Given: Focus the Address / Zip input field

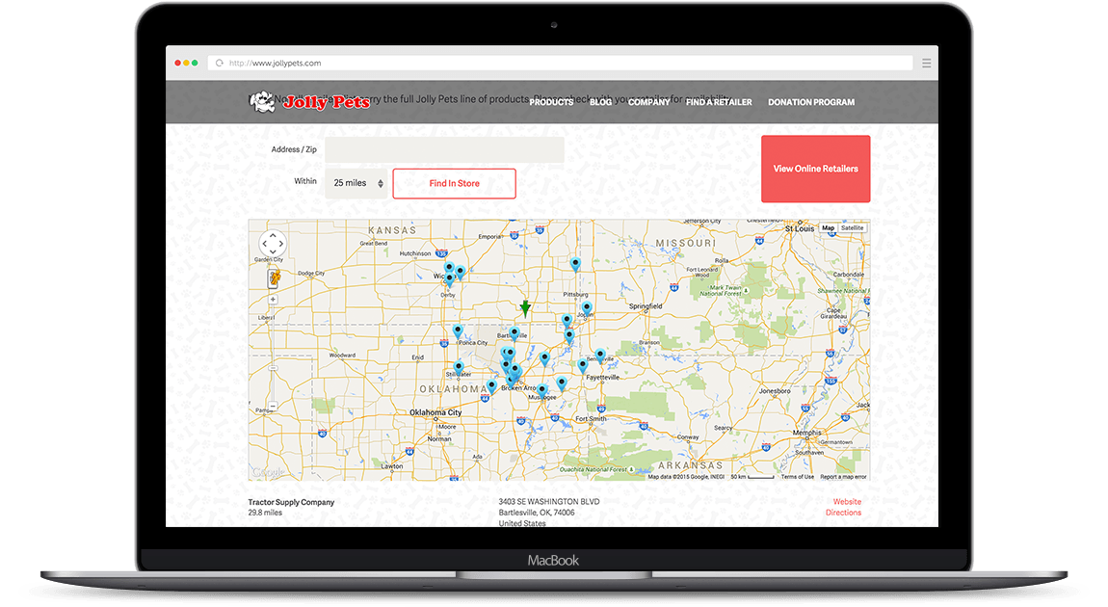Looking at the screenshot, I should [444, 149].
